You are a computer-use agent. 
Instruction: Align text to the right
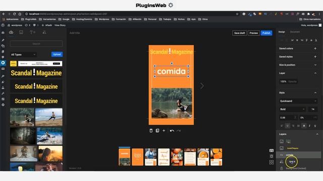293,126
